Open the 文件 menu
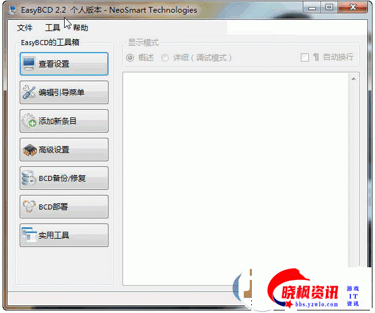 point(25,28)
